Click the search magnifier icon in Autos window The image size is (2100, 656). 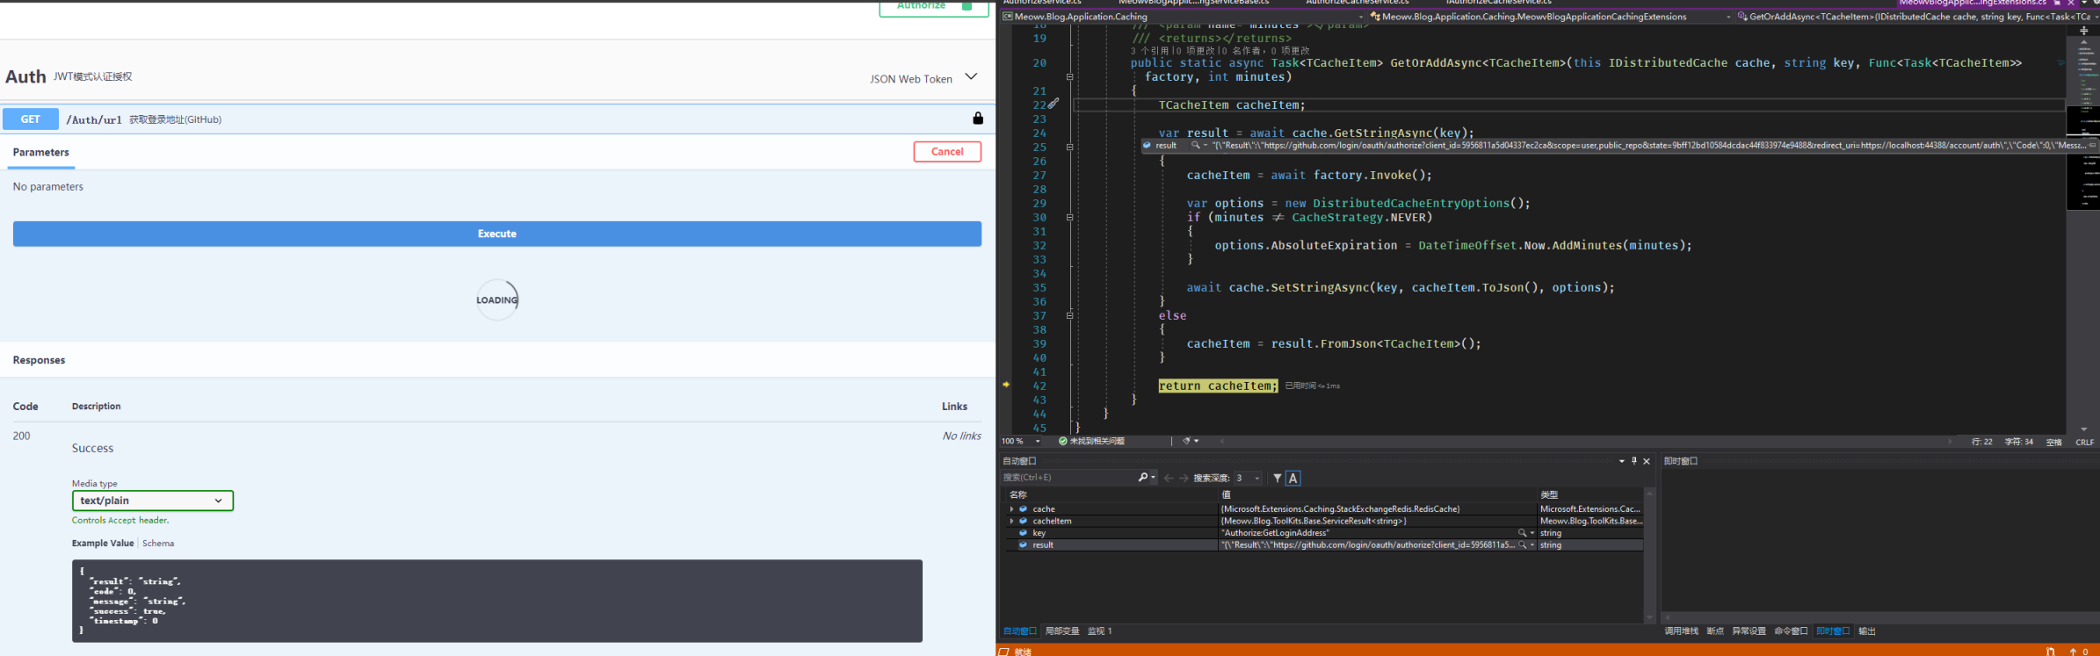(x=1142, y=478)
